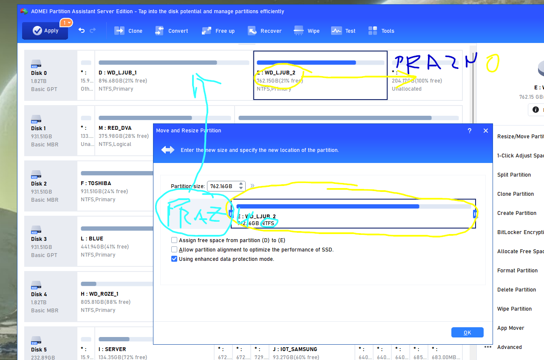Select partition I: SERVER on Disk 5
544x360 pixels.
[154, 343]
